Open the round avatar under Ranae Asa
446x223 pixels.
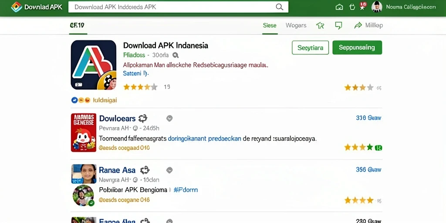[83, 196]
